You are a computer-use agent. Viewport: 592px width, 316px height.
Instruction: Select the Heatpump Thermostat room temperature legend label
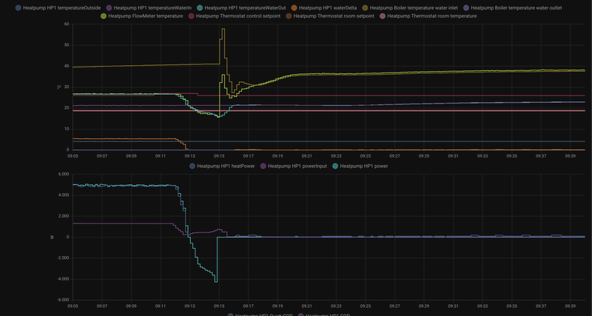[x=432, y=16]
